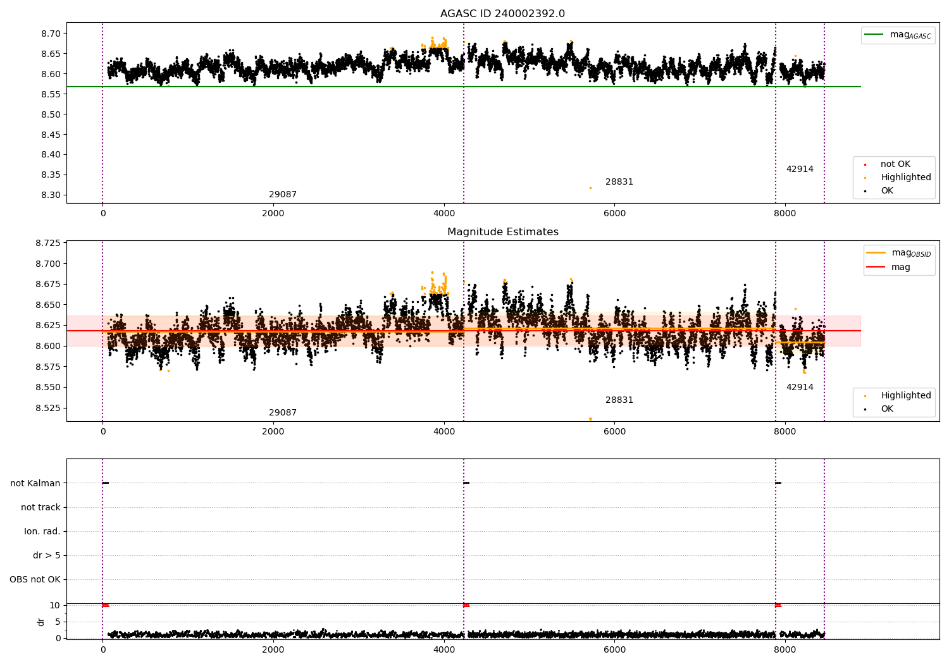This screenshot has width=949, height=664.
Task: Click "not OK" in the top plot legend
Action: point(895,164)
